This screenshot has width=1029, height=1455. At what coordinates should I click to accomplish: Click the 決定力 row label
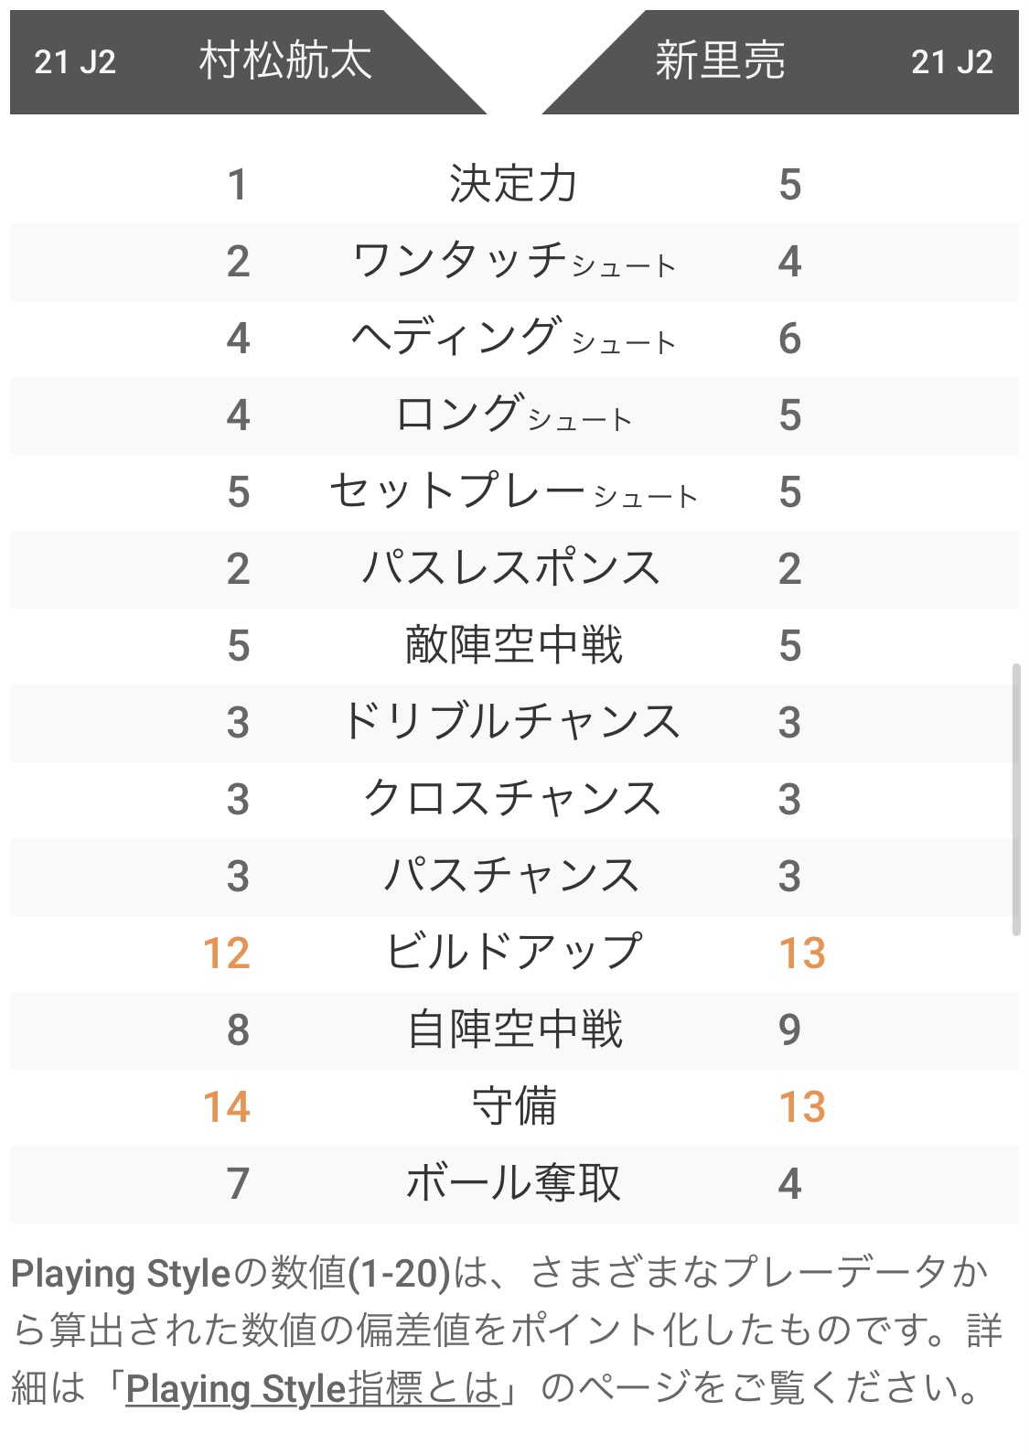[x=513, y=184]
